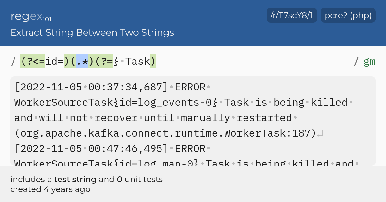Click the first ERROR word in test string
Viewport: 386px width, 202px height.
(x=190, y=87)
